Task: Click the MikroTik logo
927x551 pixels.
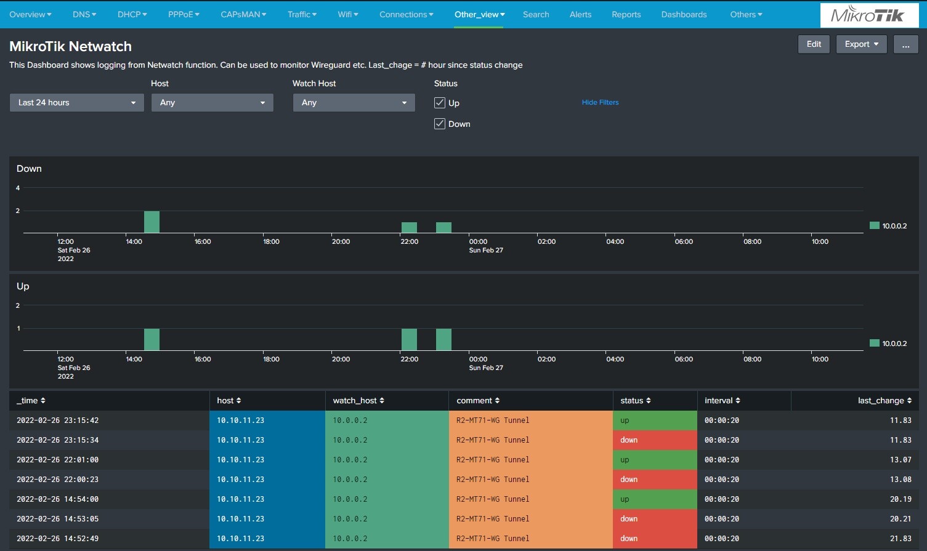Action: [868, 15]
